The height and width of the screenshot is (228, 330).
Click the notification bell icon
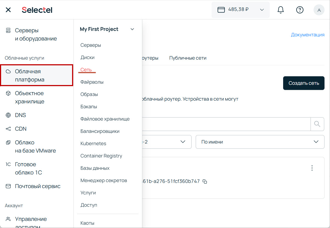(280, 10)
